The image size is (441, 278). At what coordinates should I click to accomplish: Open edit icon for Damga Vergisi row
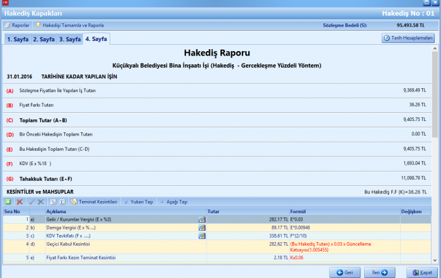[x=202, y=227]
